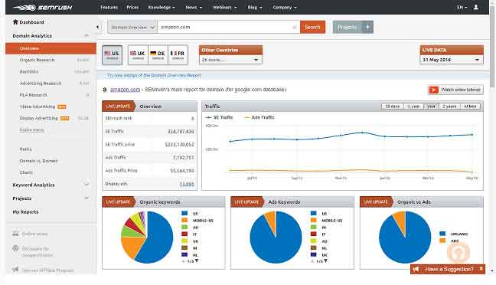Show traffic for 2 years

pos(449,106)
